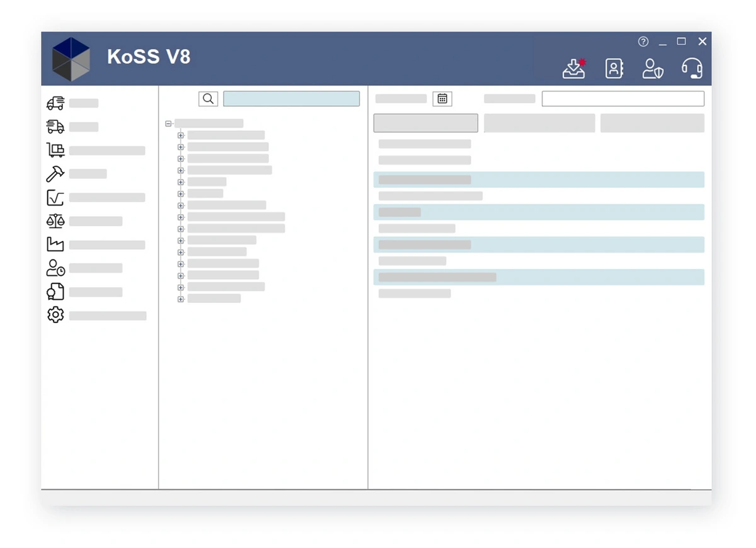This screenshot has height=548, width=756.
Task: Open the inbox download with notification badge
Action: pos(573,68)
